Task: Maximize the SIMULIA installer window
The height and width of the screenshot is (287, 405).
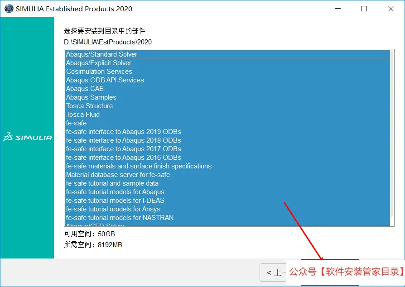Action: [x=364, y=9]
